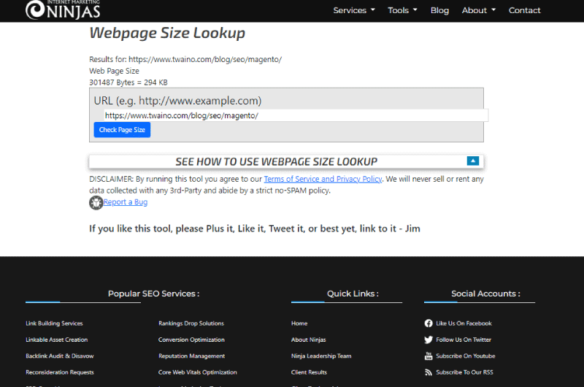Click the YouTube icon

pyautogui.click(x=429, y=356)
